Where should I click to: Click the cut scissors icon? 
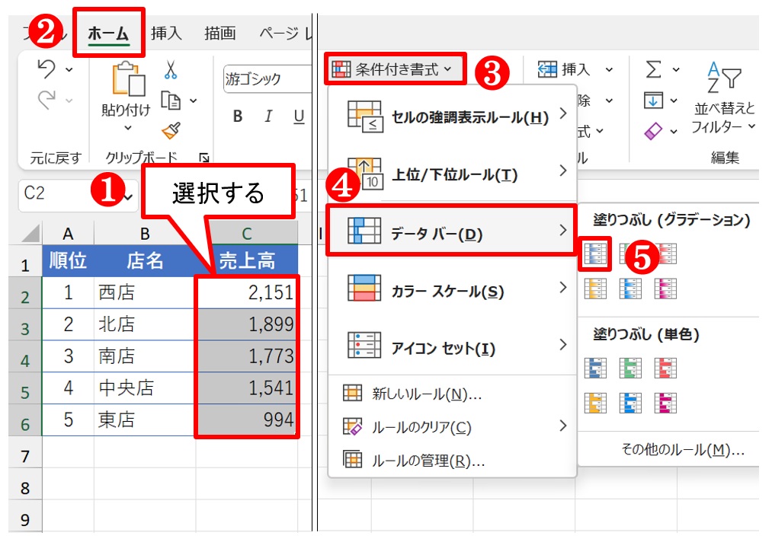coord(170,71)
